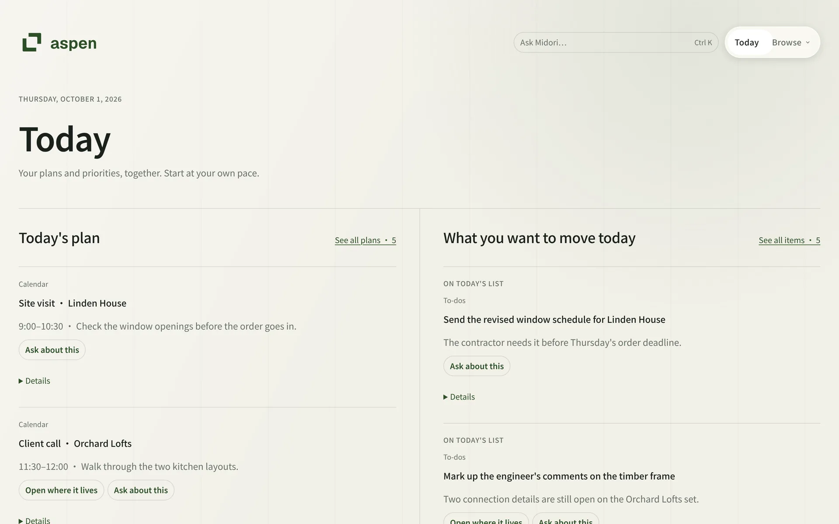Viewport: 839px width, 524px height.
Task: Click the Thursday, October 1, 2026 date
Action: click(x=70, y=99)
